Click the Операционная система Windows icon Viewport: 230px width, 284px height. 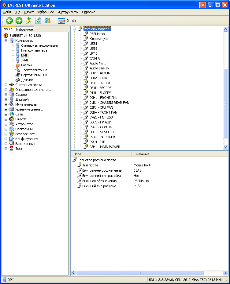tap(12, 90)
